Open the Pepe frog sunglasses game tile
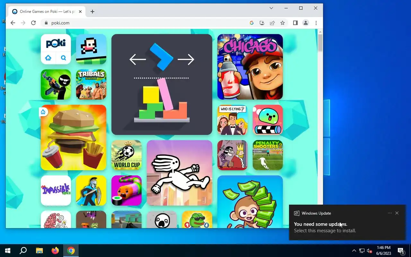 pyautogui.click(x=197, y=219)
